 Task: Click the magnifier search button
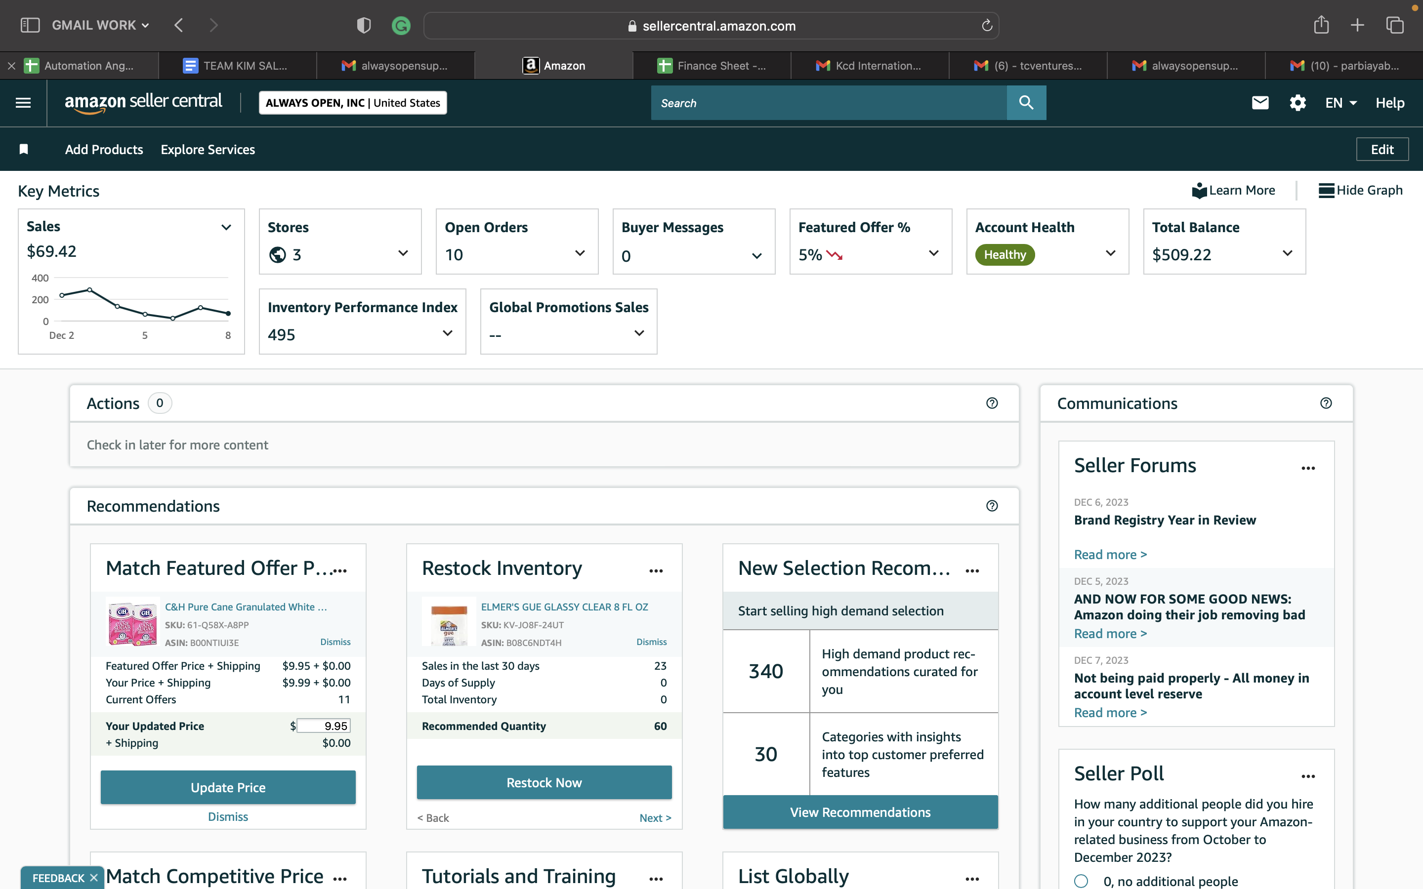(1026, 103)
